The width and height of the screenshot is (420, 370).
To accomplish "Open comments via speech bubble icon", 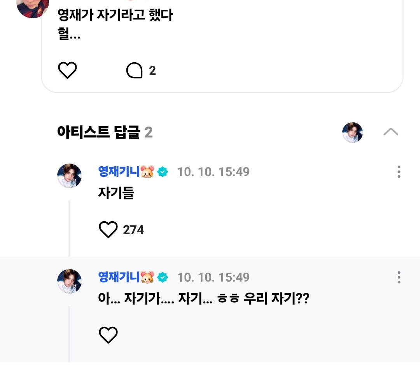I will (135, 70).
